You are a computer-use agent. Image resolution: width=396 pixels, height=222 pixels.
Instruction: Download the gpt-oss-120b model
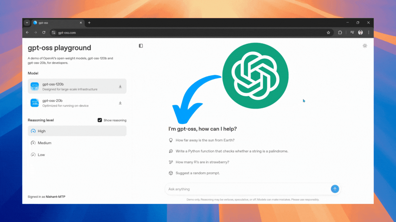[x=120, y=87]
